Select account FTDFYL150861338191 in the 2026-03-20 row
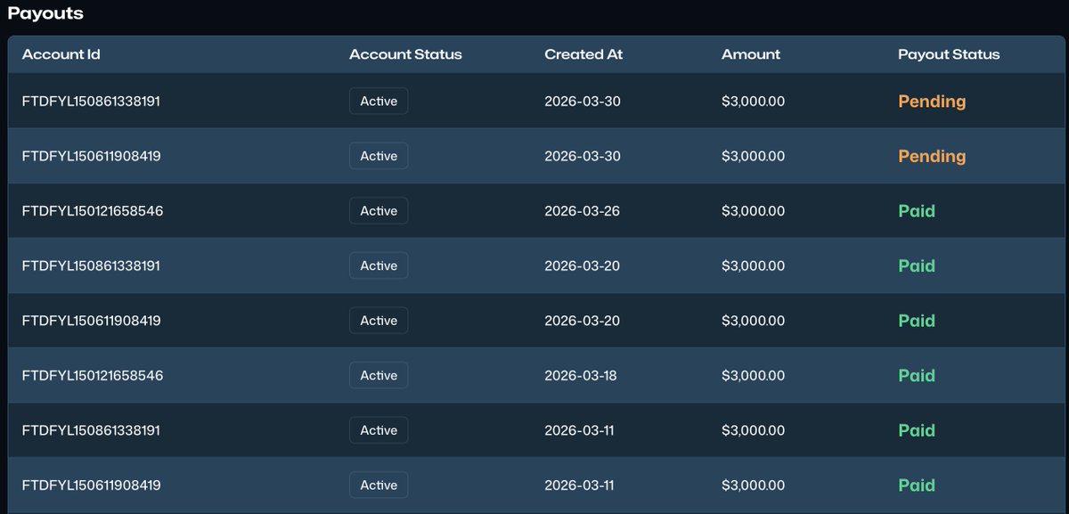This screenshot has width=1069, height=514. pyautogui.click(x=91, y=265)
